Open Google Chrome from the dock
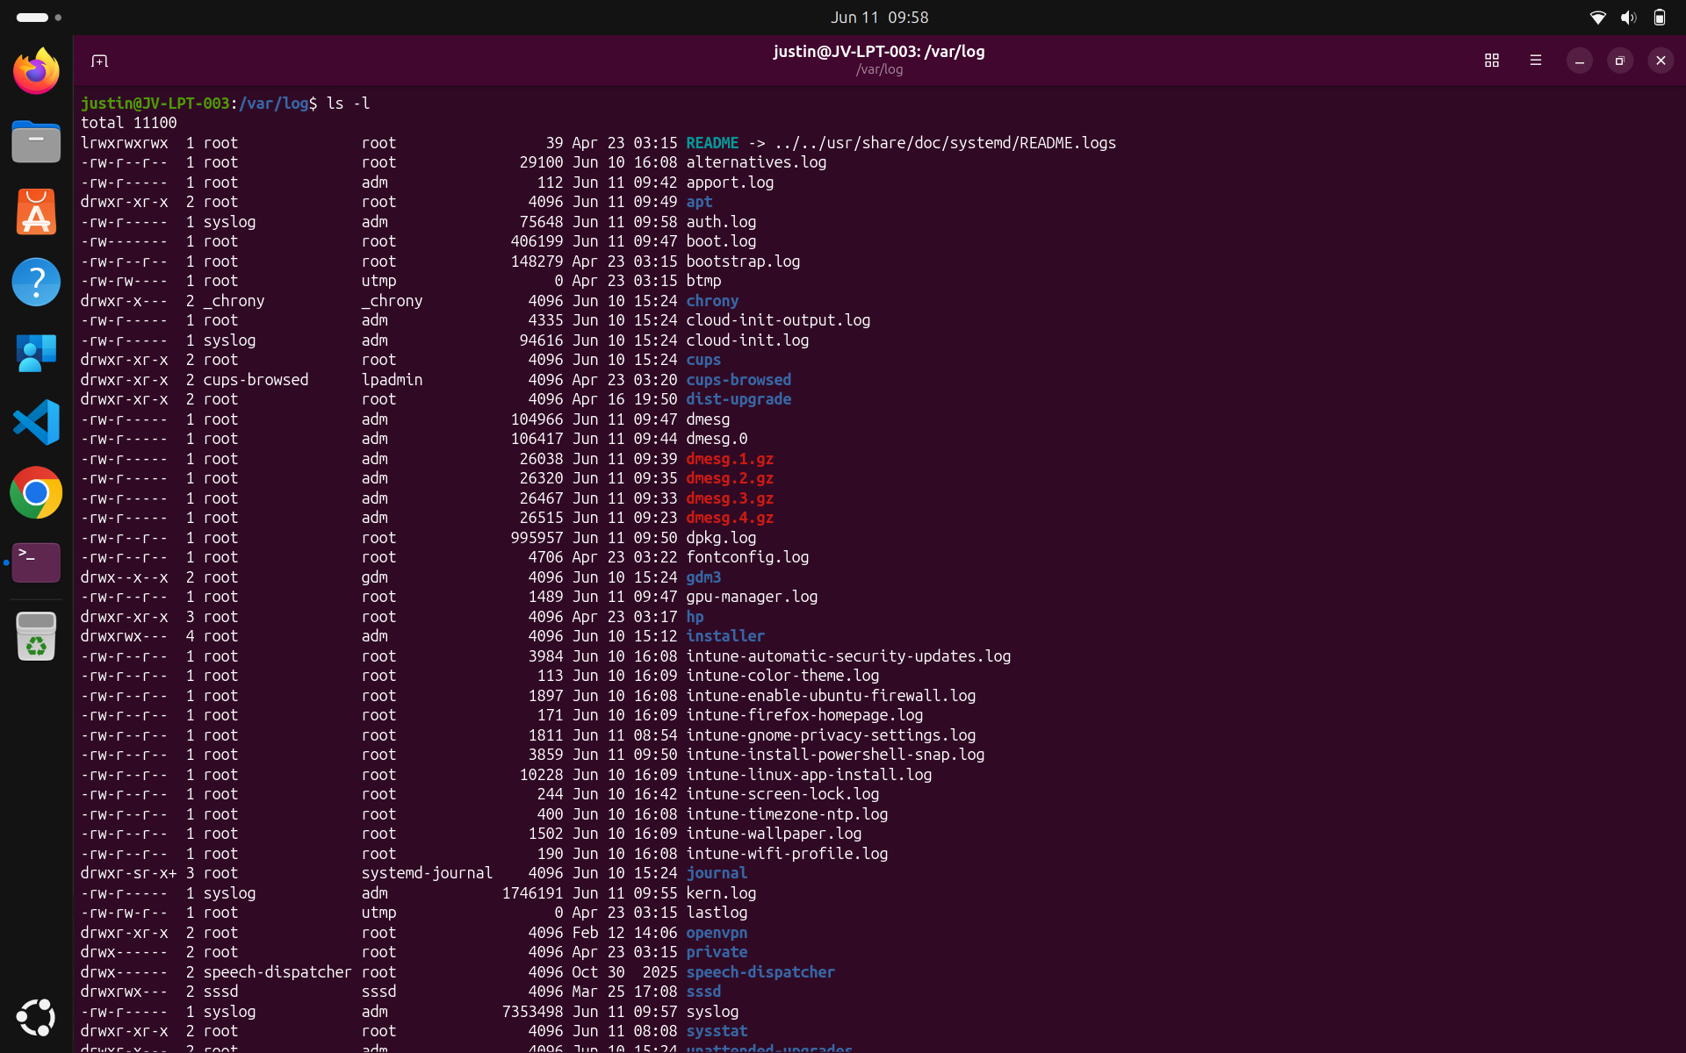The height and width of the screenshot is (1053, 1686). 36,492
